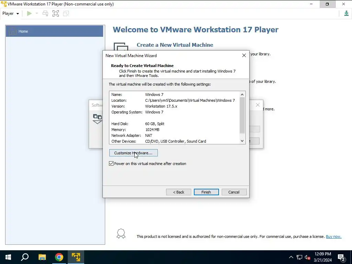Click the settings list scroll down arrow
The width and height of the screenshot is (352, 264).
pos(242,141)
